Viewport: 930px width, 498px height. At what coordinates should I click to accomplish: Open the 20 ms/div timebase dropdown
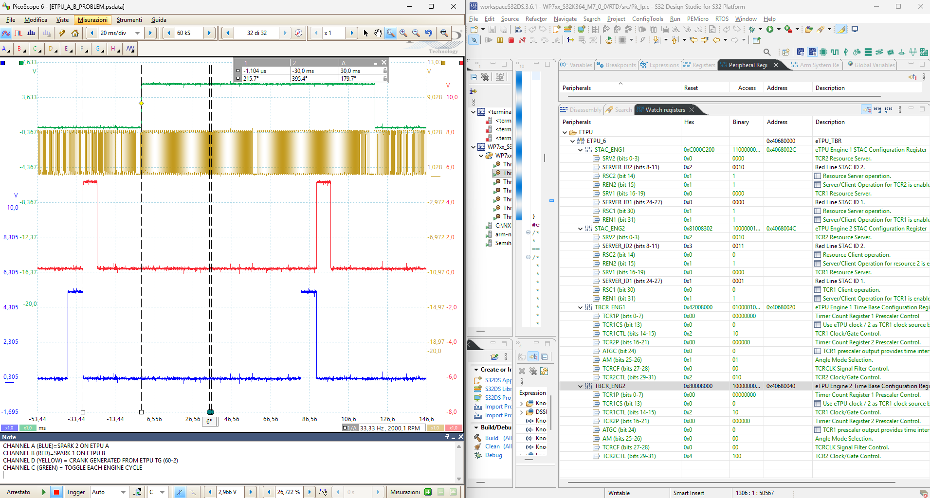click(x=138, y=33)
